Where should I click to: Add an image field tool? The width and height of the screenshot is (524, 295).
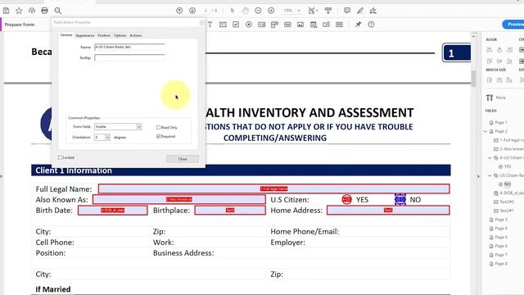(x=300, y=25)
